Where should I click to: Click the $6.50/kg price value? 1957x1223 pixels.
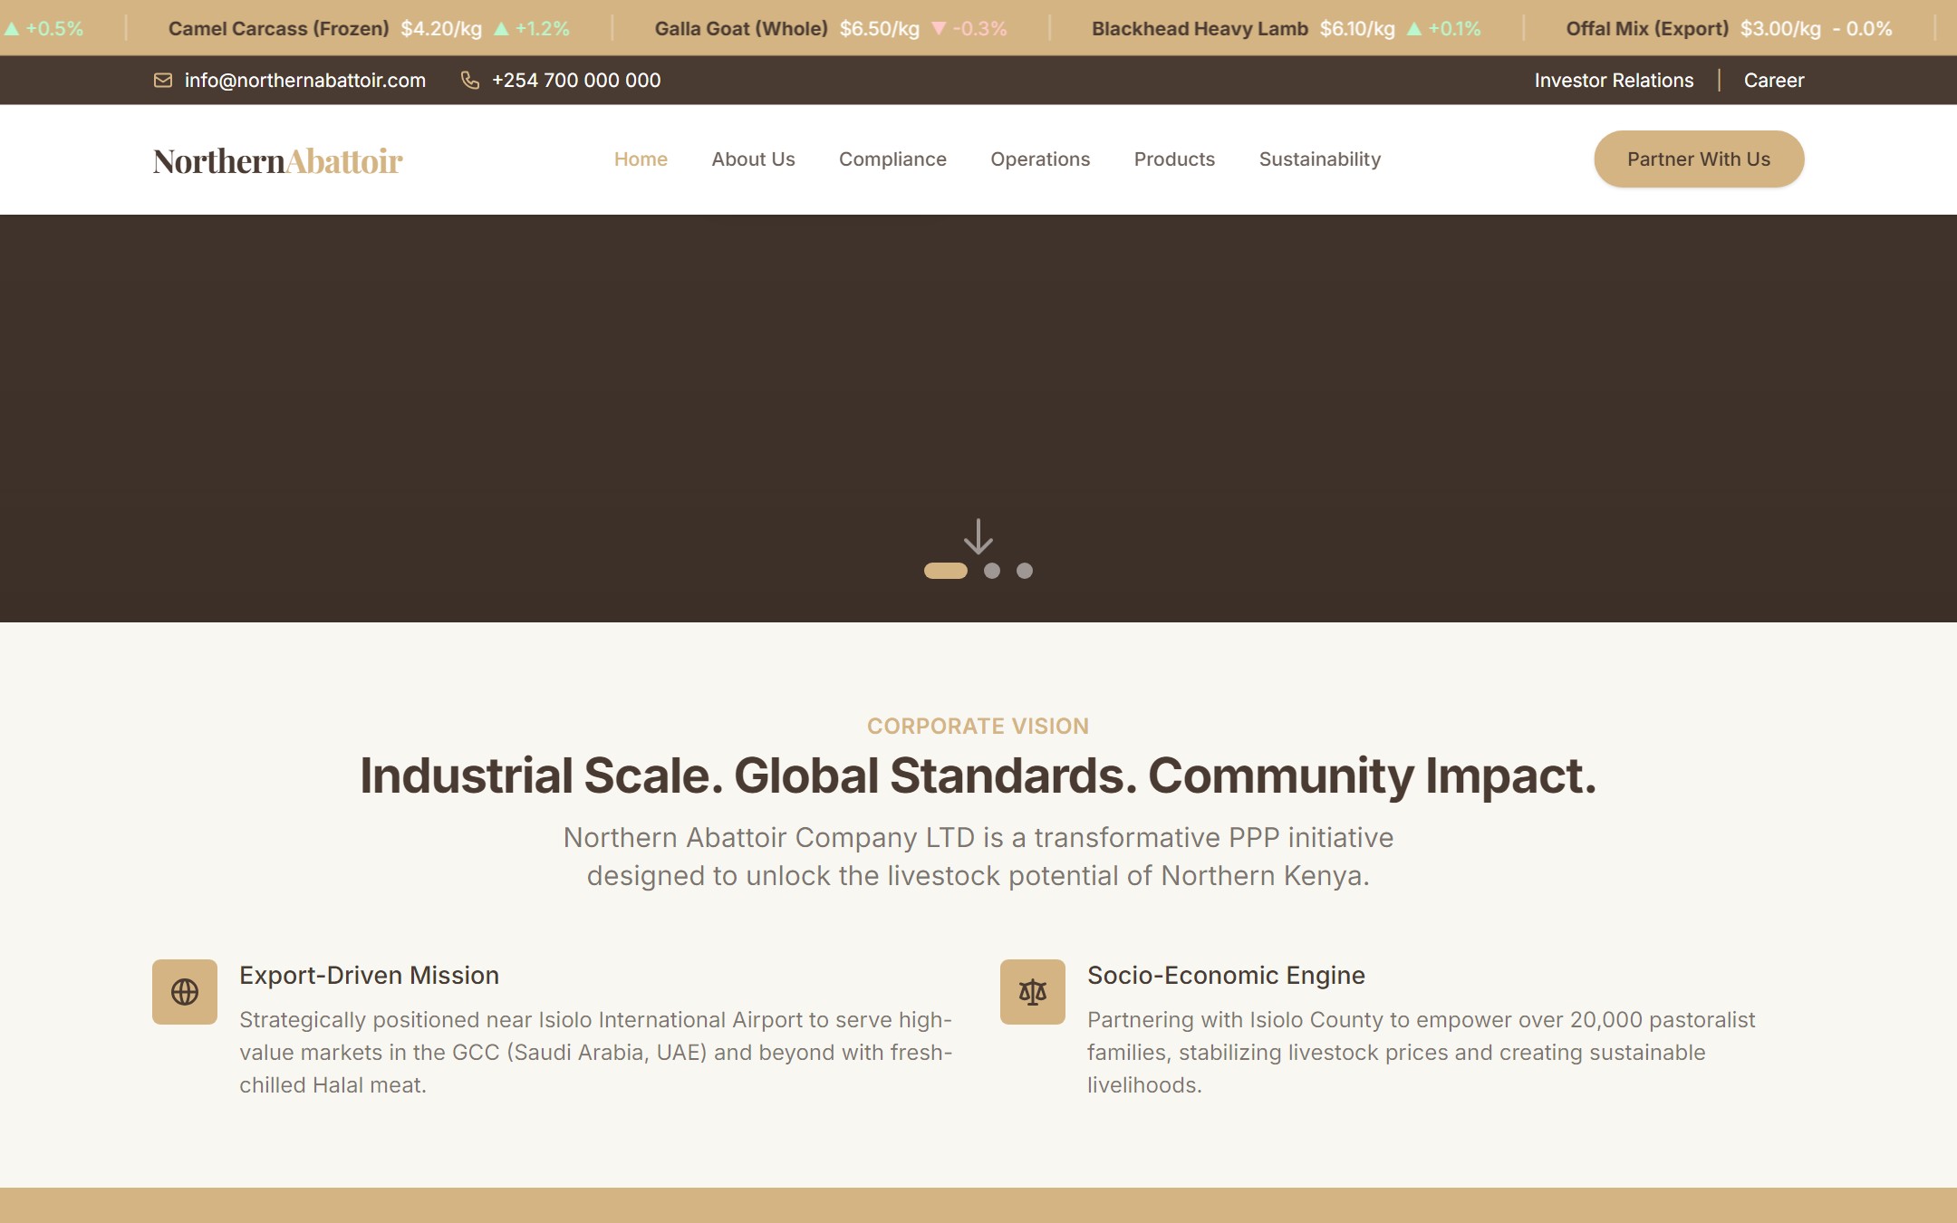pyautogui.click(x=880, y=29)
